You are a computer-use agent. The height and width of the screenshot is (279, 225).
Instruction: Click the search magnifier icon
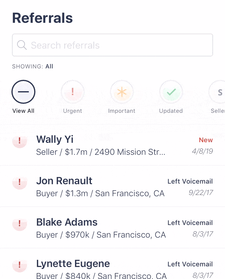(22, 45)
